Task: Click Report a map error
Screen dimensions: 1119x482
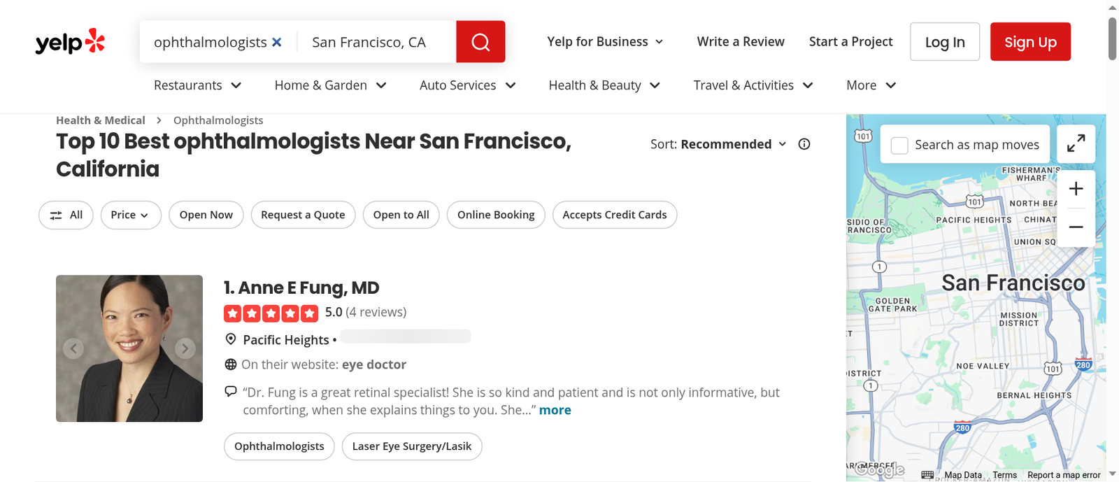Action: pos(1064,475)
